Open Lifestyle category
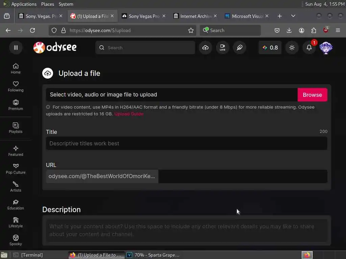 (16, 223)
